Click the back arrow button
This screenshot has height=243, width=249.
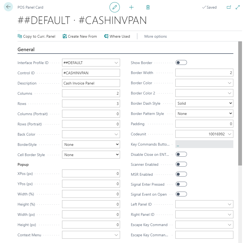point(8,7)
